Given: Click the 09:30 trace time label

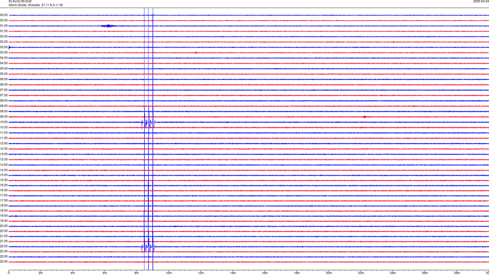Looking at the screenshot, I should point(4,117).
